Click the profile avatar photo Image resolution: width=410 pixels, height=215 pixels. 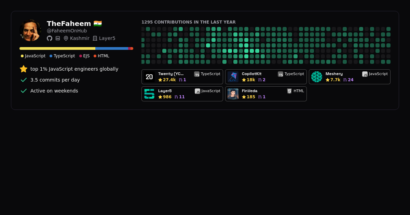30,30
